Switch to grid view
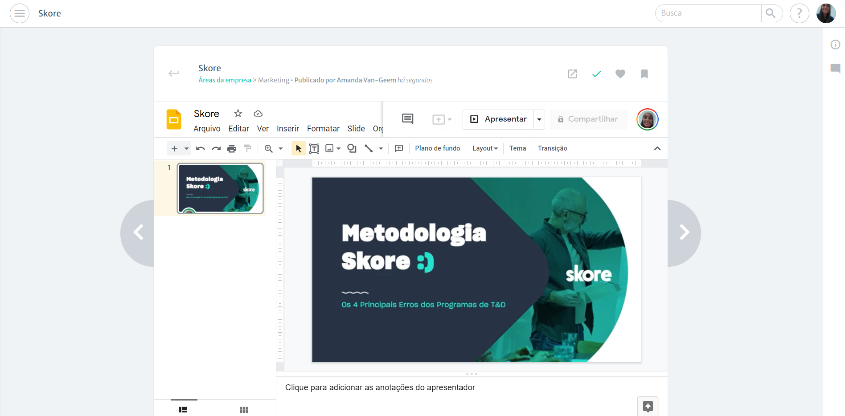The width and height of the screenshot is (845, 416). 244,410
